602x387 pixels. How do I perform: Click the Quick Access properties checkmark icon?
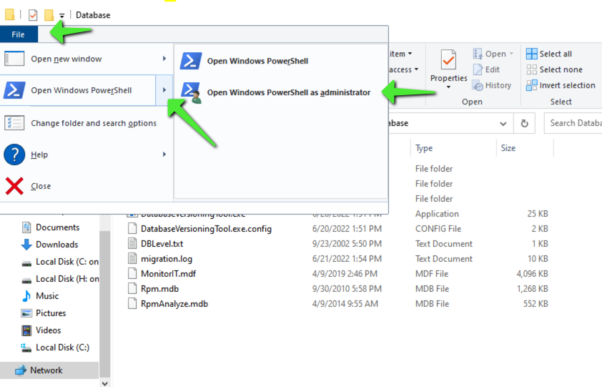pyautogui.click(x=33, y=15)
